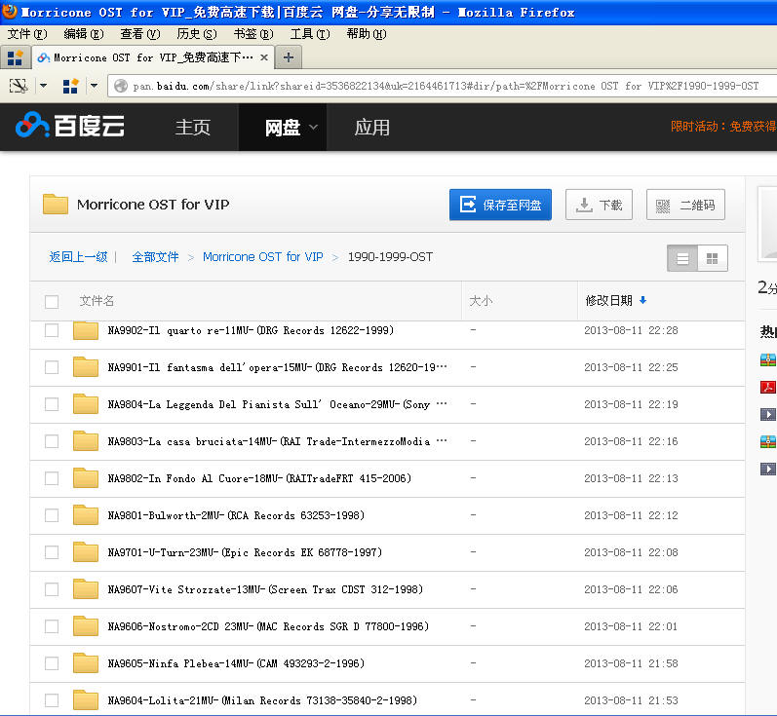The width and height of the screenshot is (777, 716).
Task: Click the Morricone OST for VIP header folder icon
Action: pos(56,204)
